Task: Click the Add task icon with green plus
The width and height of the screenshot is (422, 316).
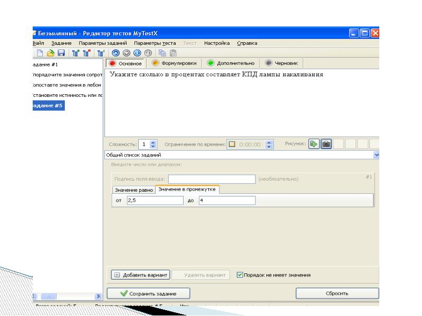Action: (x=75, y=53)
